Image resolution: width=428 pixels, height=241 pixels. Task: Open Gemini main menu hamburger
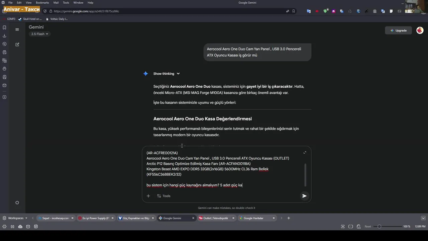17,29
